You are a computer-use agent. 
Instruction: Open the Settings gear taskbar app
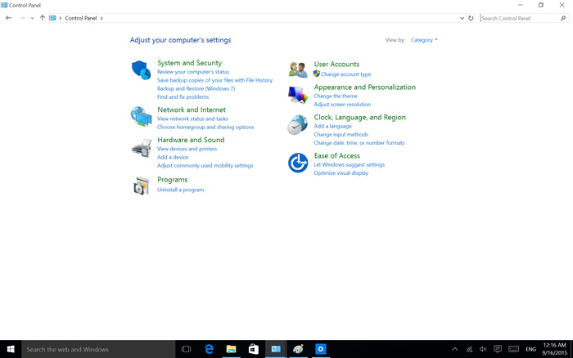[x=321, y=349]
